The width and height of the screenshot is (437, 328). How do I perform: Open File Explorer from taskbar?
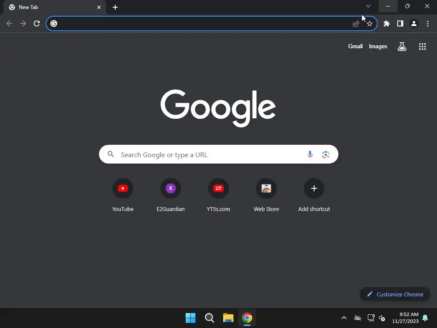point(228,318)
